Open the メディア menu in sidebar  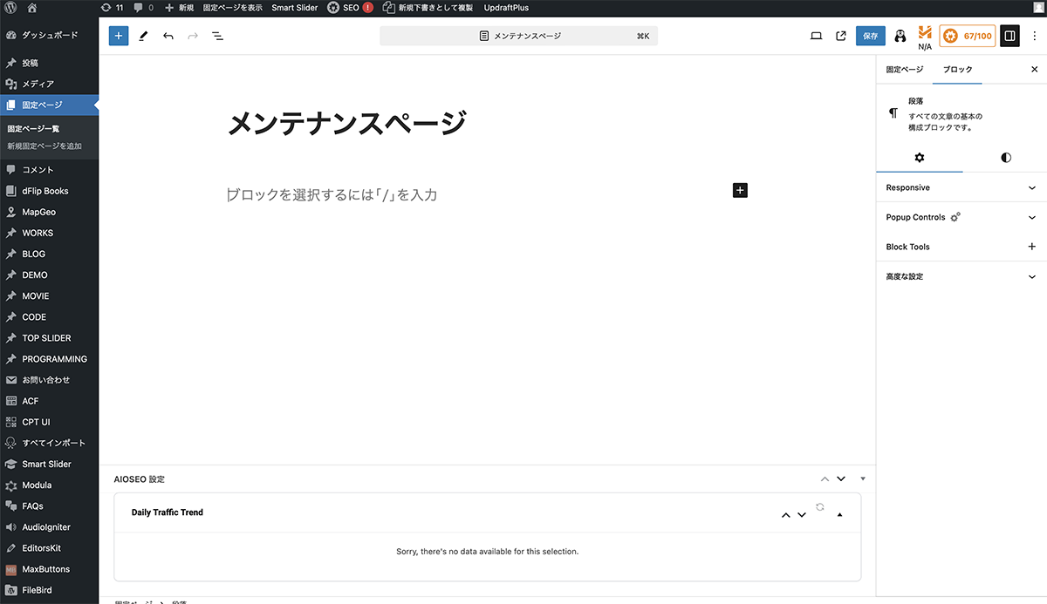38,84
